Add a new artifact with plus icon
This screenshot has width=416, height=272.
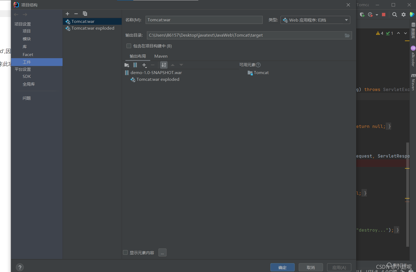tap(67, 14)
